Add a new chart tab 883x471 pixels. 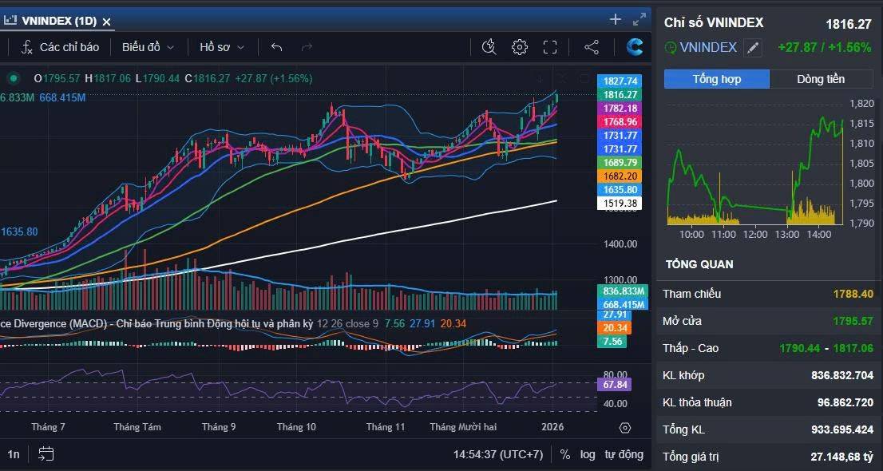(x=615, y=19)
